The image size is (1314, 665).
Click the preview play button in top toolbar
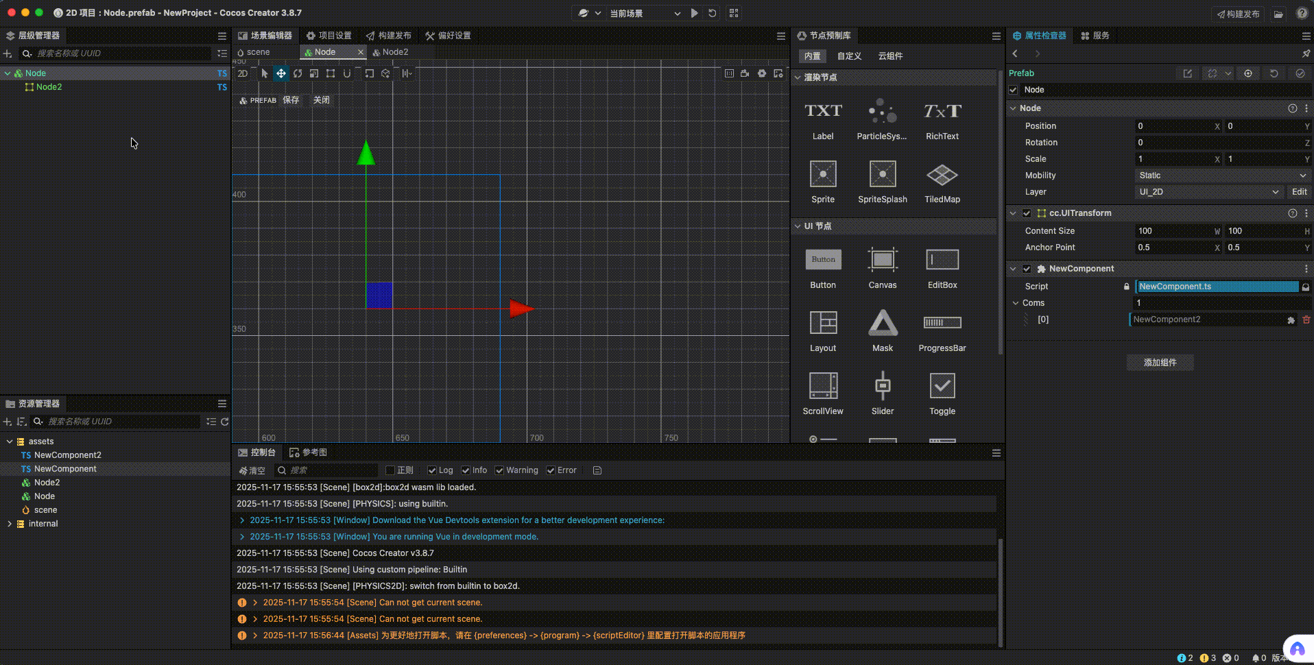[695, 13]
